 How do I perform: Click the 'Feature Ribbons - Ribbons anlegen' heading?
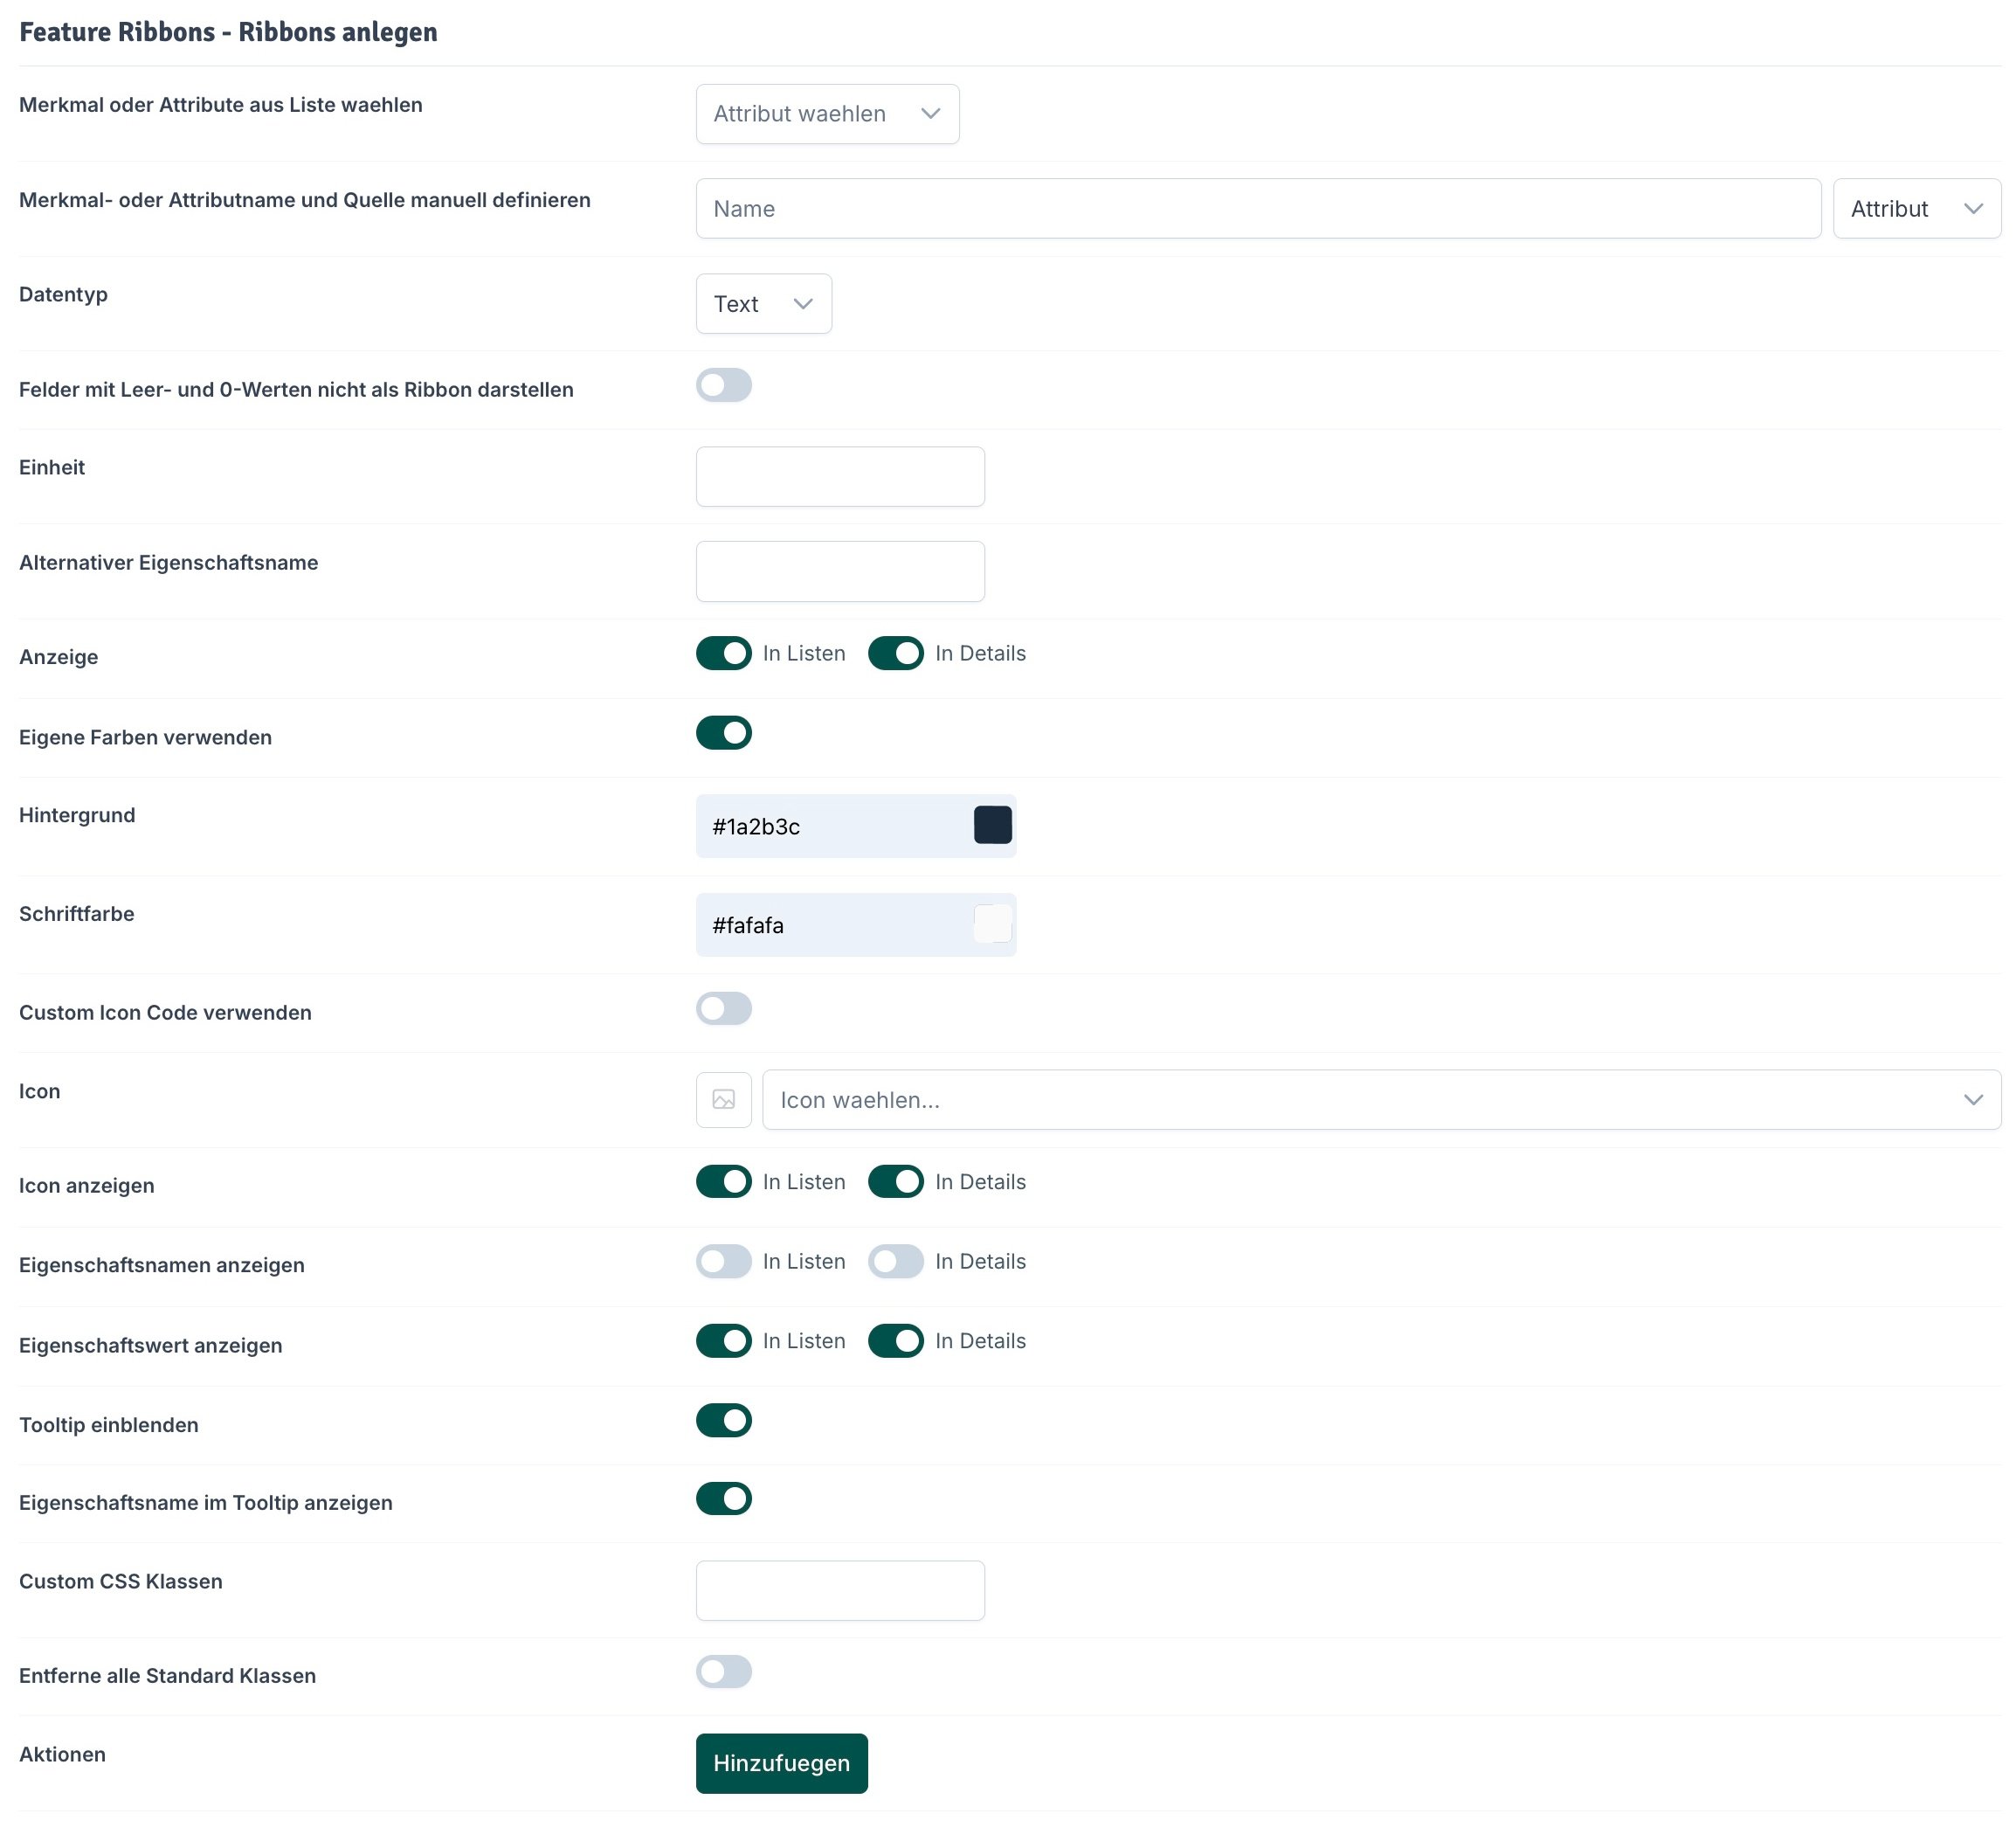click(228, 32)
